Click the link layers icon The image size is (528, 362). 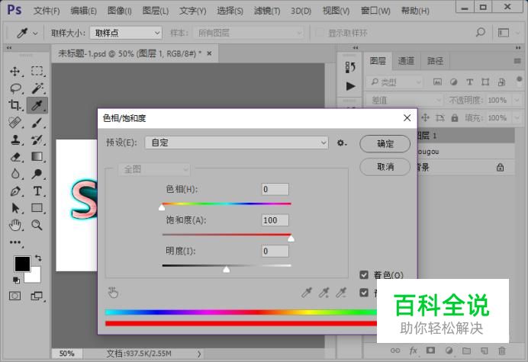click(395, 351)
